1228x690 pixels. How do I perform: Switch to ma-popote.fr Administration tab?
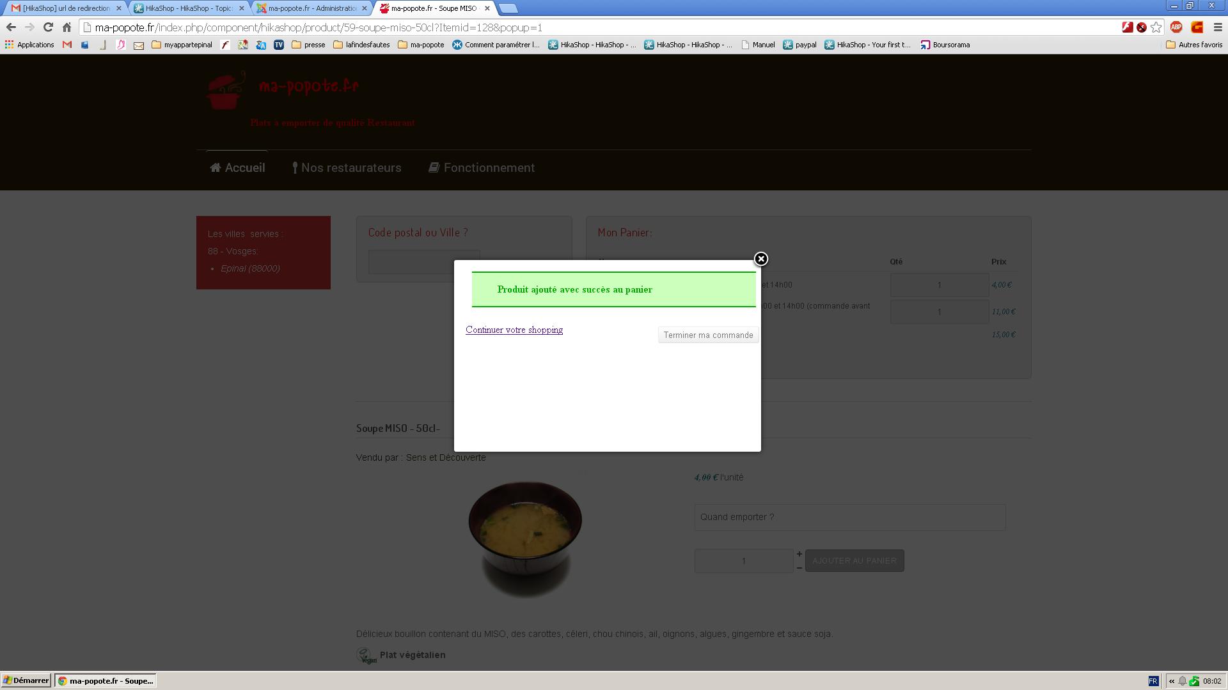pos(312,8)
